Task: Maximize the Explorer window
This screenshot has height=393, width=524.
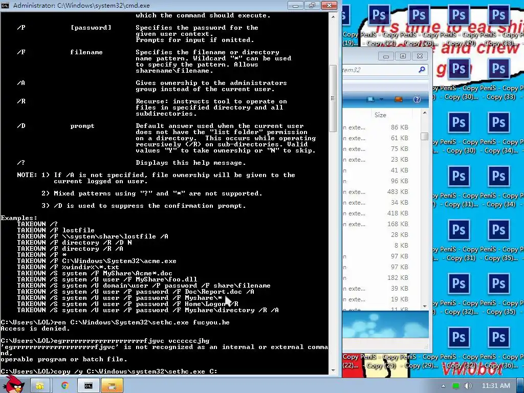Action: 403,56
